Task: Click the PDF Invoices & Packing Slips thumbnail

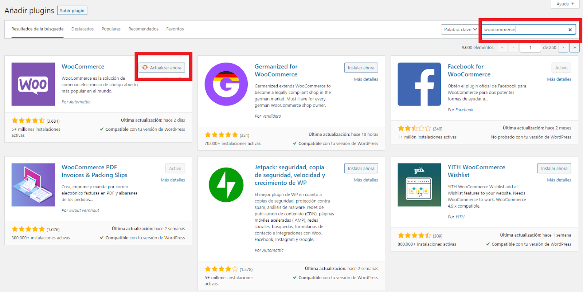Action: pos(33,185)
